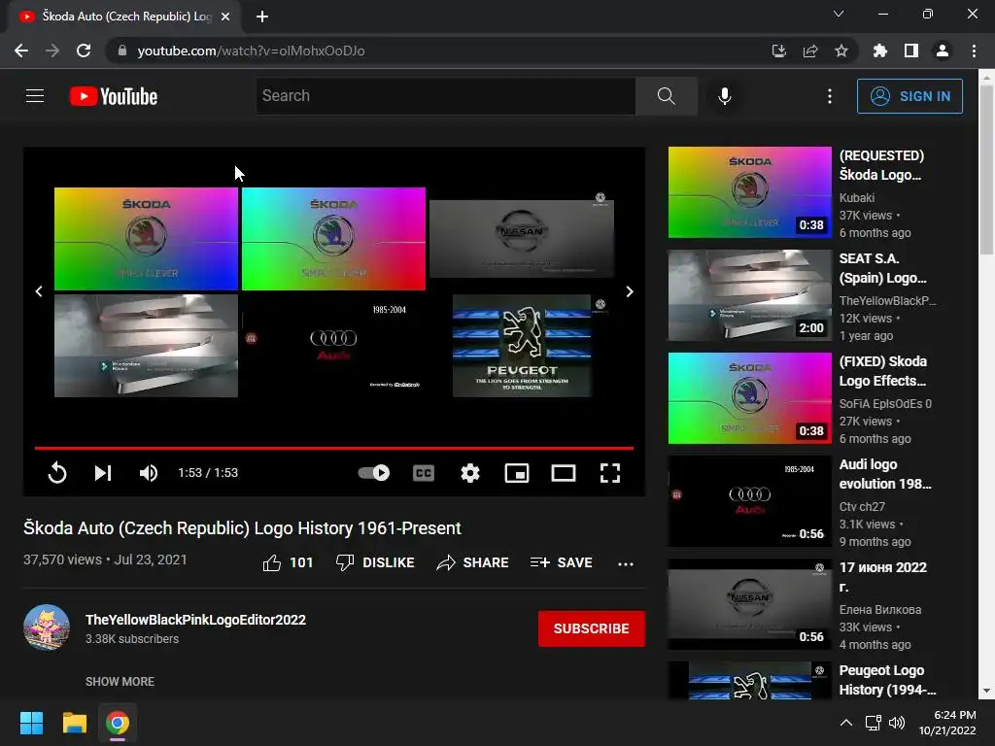995x746 pixels.
Task: Open YouTube settings three-dot menu
Action: tap(830, 96)
